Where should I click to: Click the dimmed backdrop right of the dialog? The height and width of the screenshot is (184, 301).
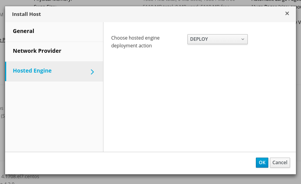[298, 97]
